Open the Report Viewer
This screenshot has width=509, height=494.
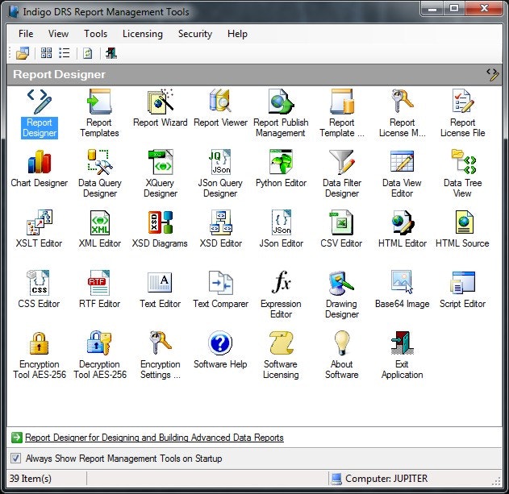220,108
